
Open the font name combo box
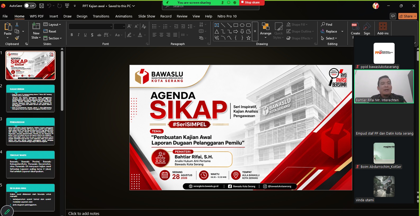coord(91,26)
